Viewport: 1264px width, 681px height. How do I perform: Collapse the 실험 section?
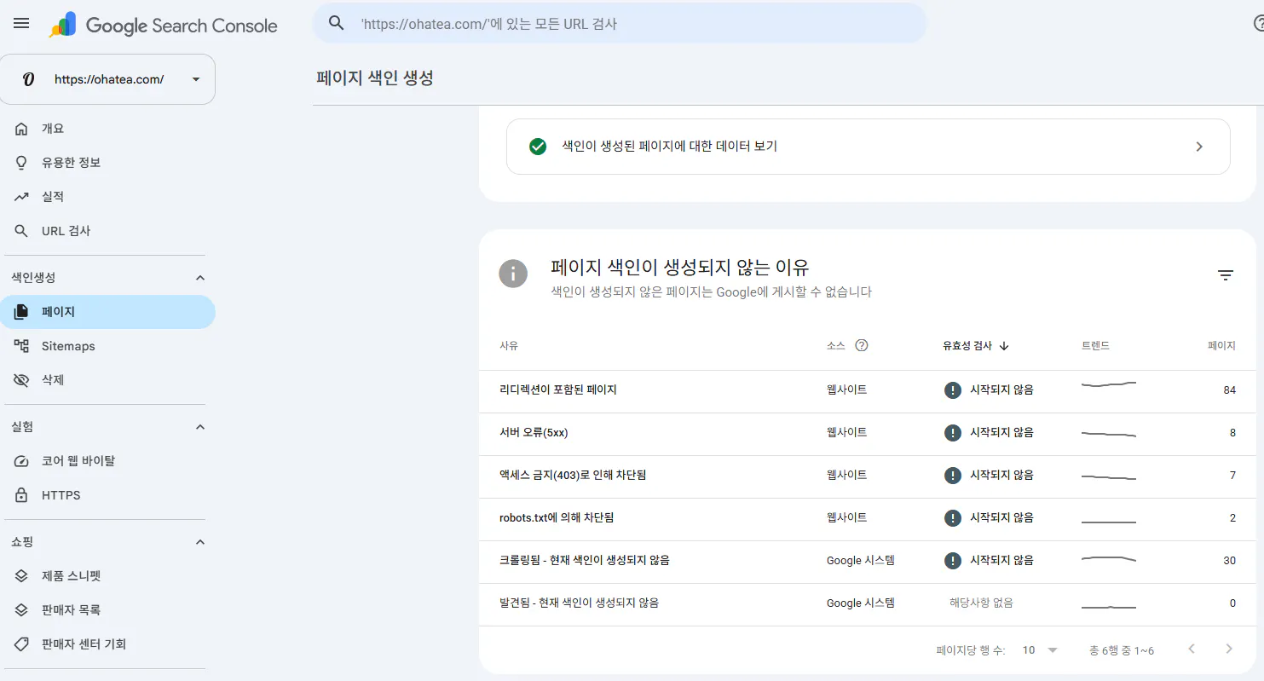200,427
